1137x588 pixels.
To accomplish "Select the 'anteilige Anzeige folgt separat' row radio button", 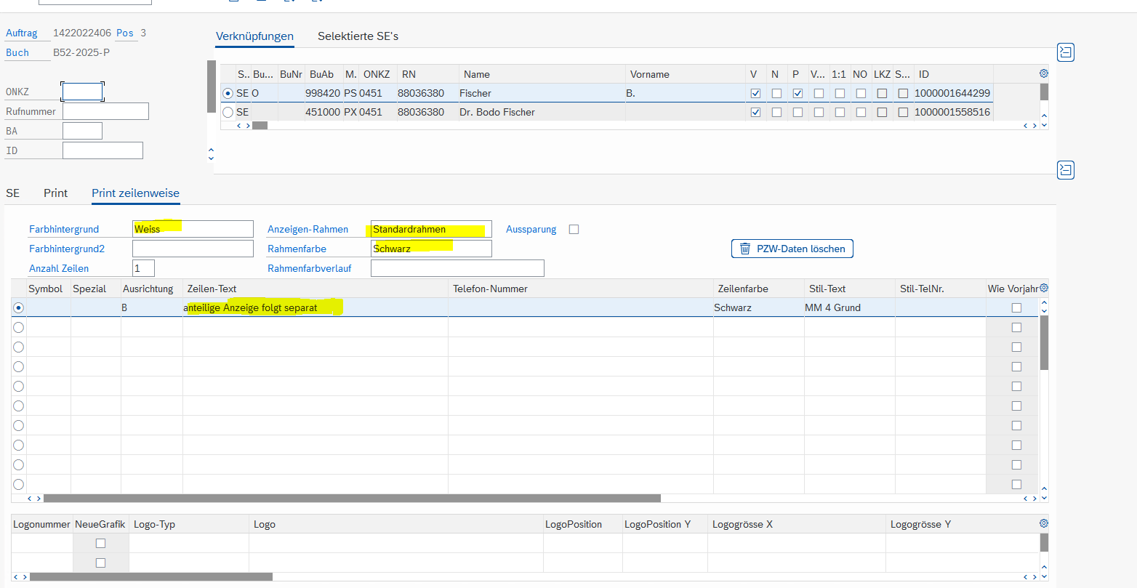I will click(x=19, y=307).
